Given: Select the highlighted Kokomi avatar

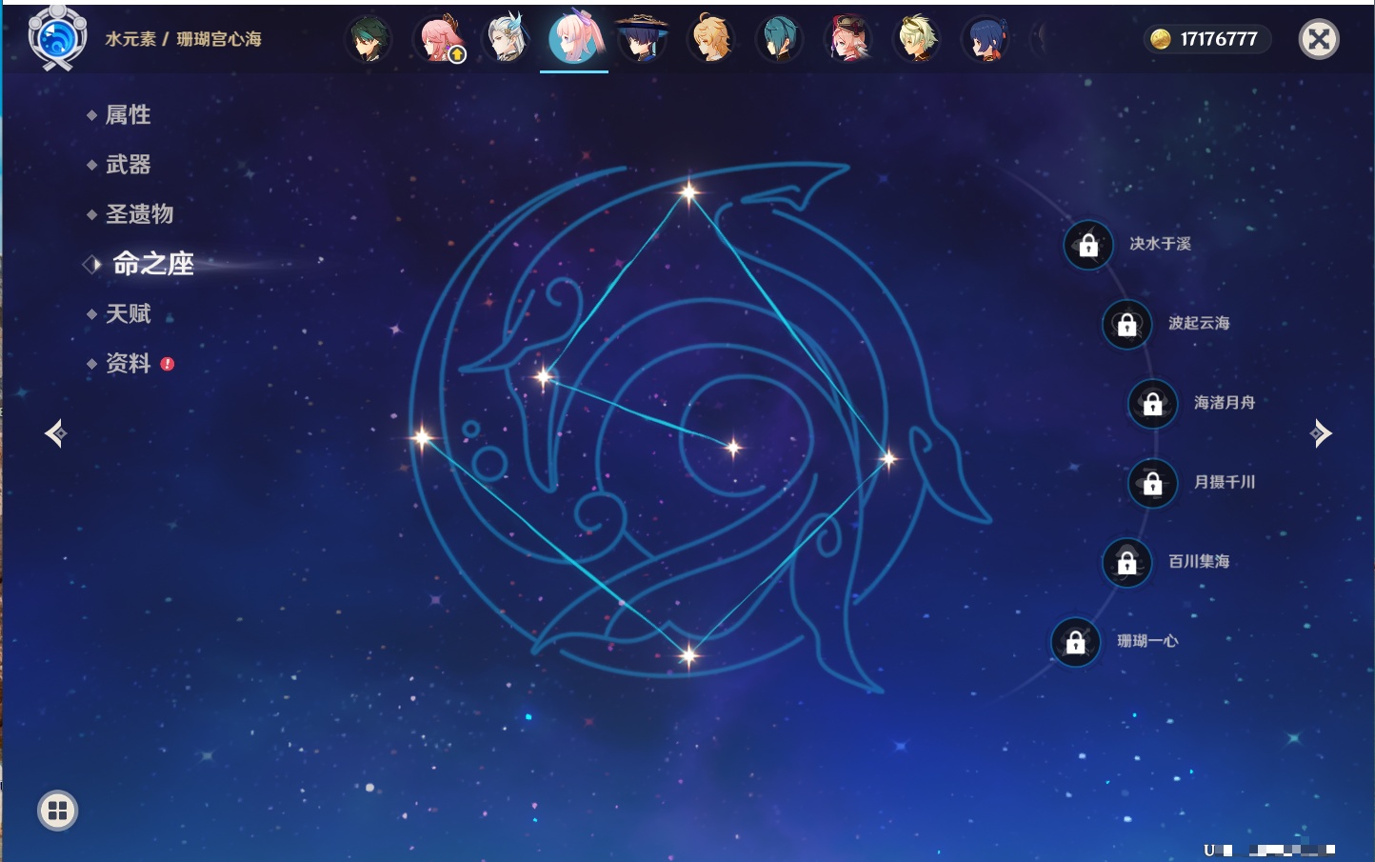Looking at the screenshot, I should click(575, 38).
